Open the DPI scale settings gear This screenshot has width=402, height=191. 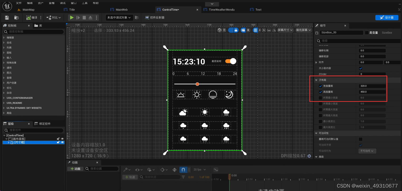click(309, 156)
